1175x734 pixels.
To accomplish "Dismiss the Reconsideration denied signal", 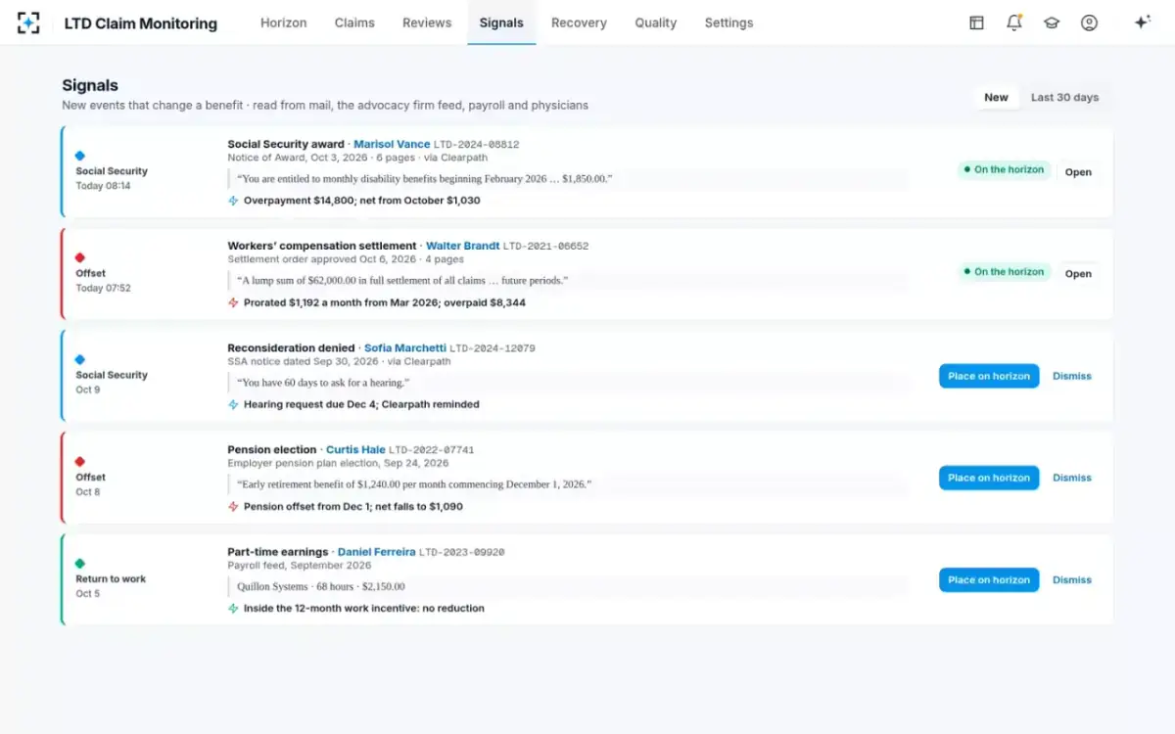I will pos(1072,376).
